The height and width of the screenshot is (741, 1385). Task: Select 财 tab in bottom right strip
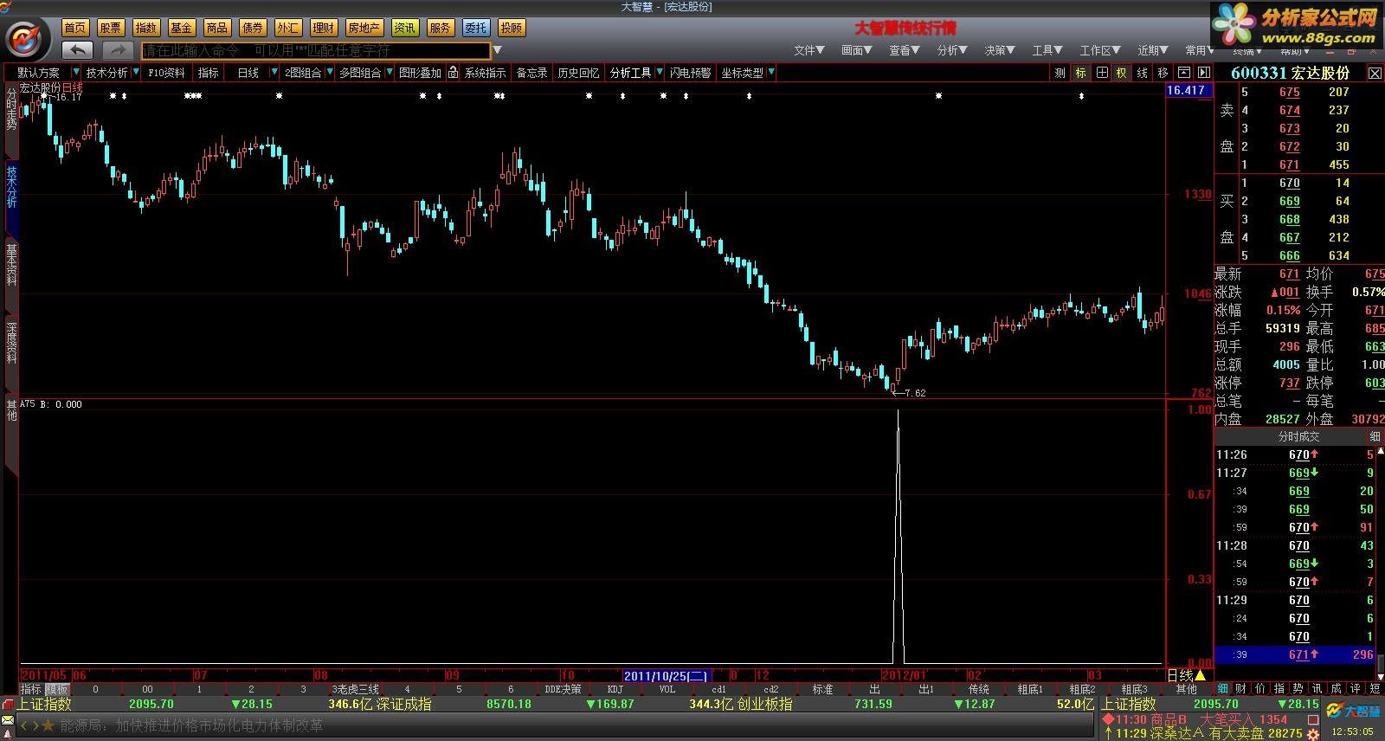tap(1241, 689)
